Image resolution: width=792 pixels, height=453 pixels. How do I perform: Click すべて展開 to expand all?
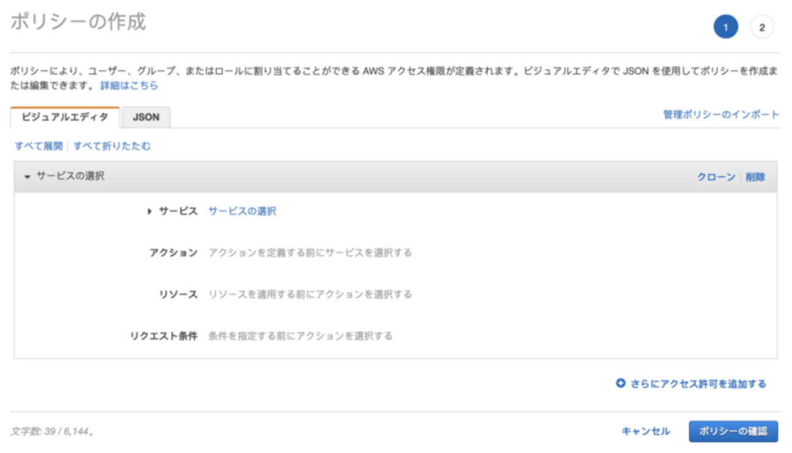pyautogui.click(x=38, y=146)
